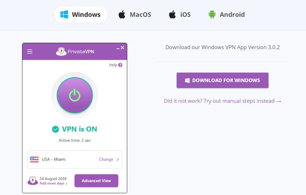
Task: Open the USA - Miami location selector
Action: pyautogui.click(x=75, y=160)
